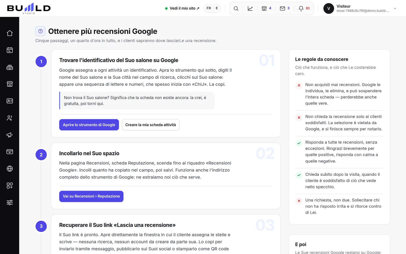Image resolution: width=406 pixels, height=254 pixels.
Task: Open the notifications bell with badge 81
Action: click(x=304, y=8)
